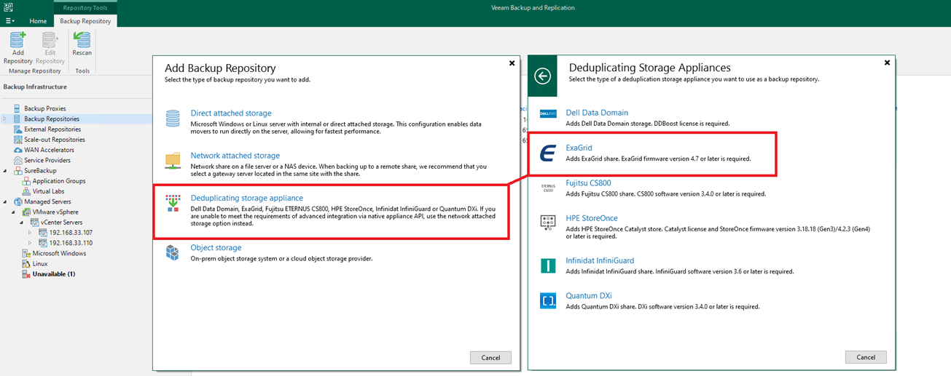Select Service Providers in the tree

coord(47,160)
